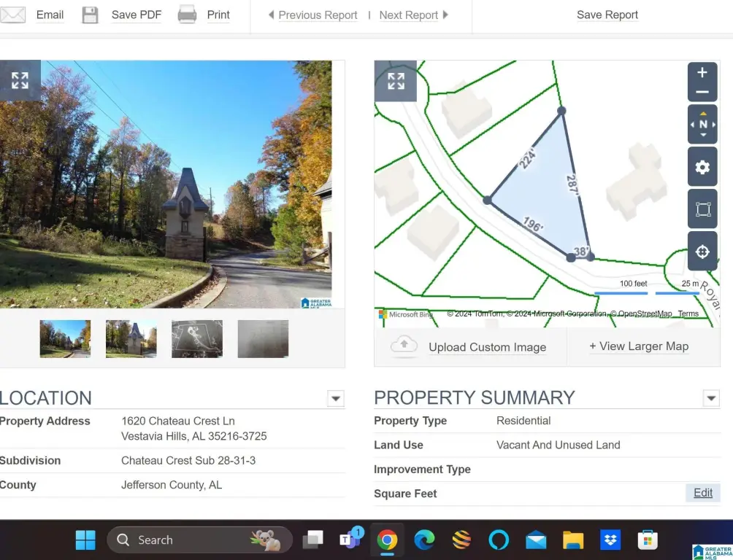Select the map area selection tool

pos(702,210)
